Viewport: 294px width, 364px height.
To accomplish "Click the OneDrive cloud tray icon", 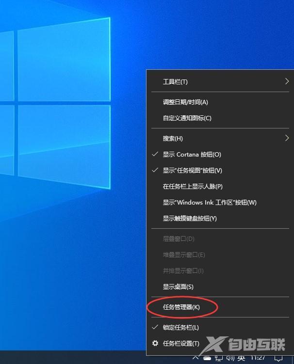I will (x=207, y=359).
